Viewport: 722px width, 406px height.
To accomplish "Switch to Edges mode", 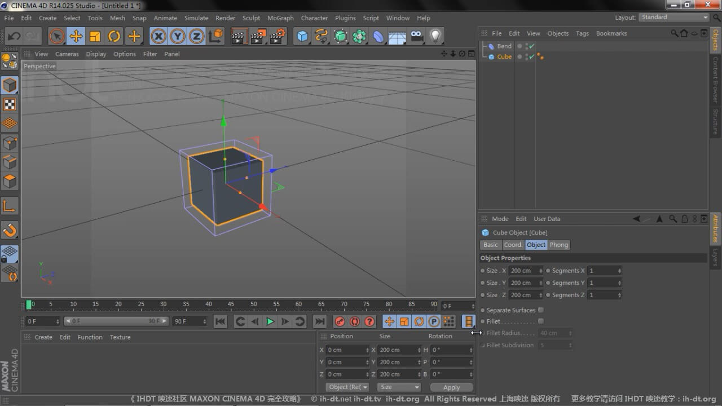I will [x=10, y=162].
